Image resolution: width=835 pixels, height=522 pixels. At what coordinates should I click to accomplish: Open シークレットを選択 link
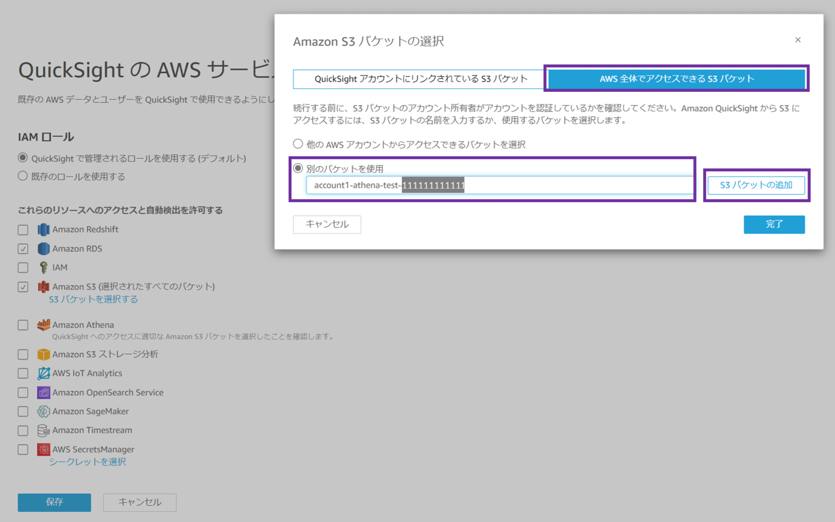pos(87,462)
